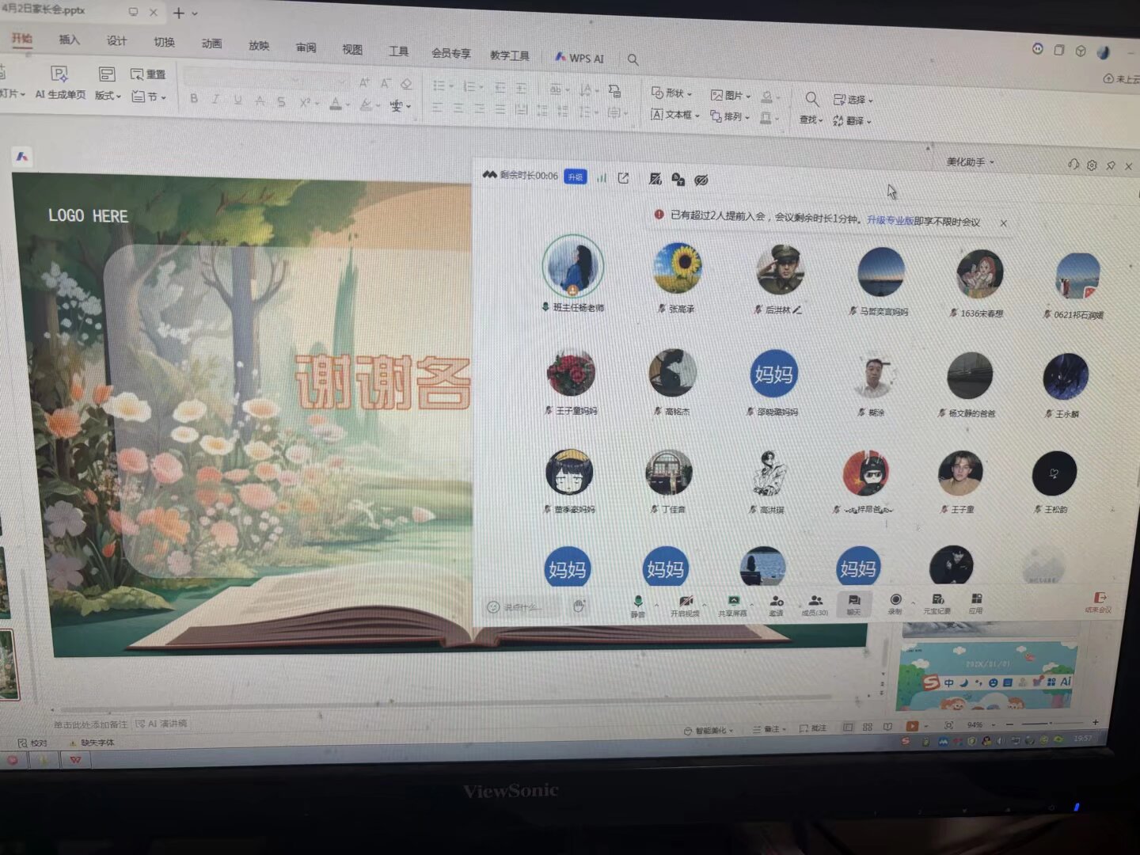
Task: Click the blue 升级 upgrade button
Action: pos(576,177)
